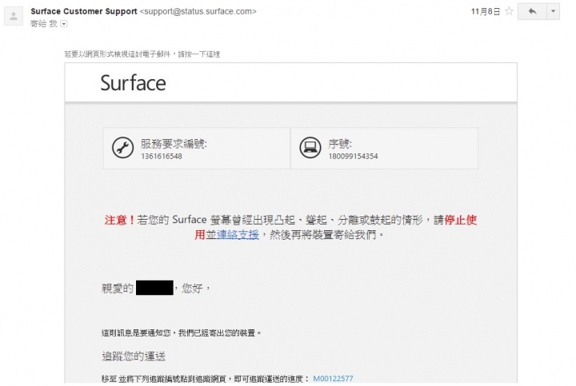This screenshot has height=386, width=576.
Task: Click the wrench service request icon
Action: (122, 148)
